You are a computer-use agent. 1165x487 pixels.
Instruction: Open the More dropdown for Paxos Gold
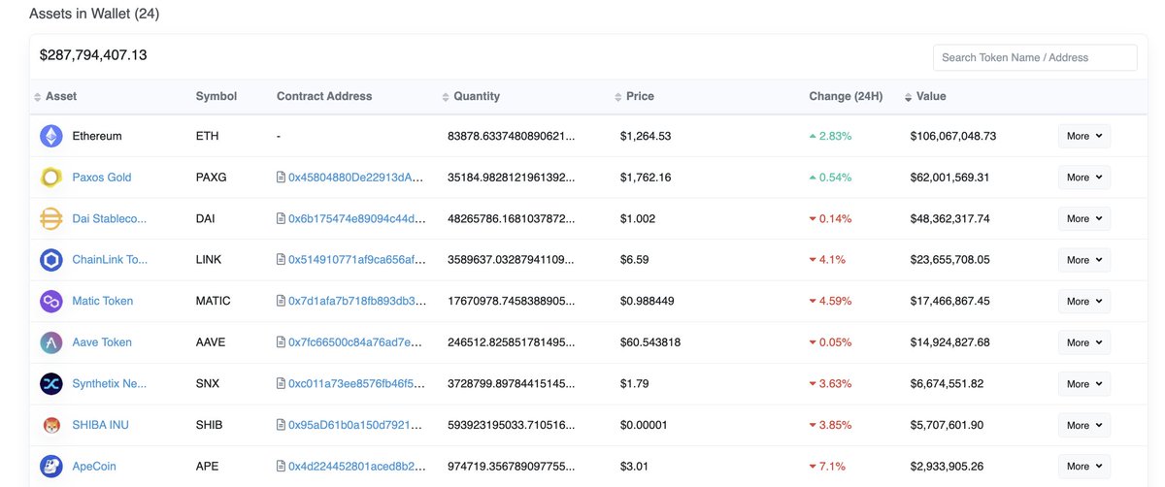1084,178
